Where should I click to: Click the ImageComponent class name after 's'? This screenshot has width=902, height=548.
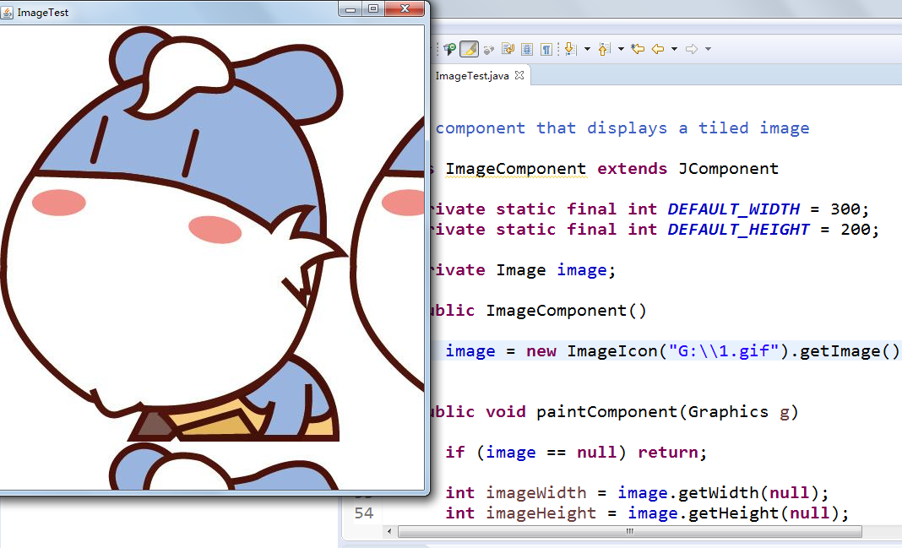(515, 169)
